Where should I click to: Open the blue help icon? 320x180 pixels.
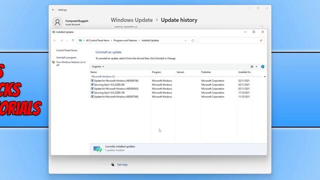click(262, 66)
